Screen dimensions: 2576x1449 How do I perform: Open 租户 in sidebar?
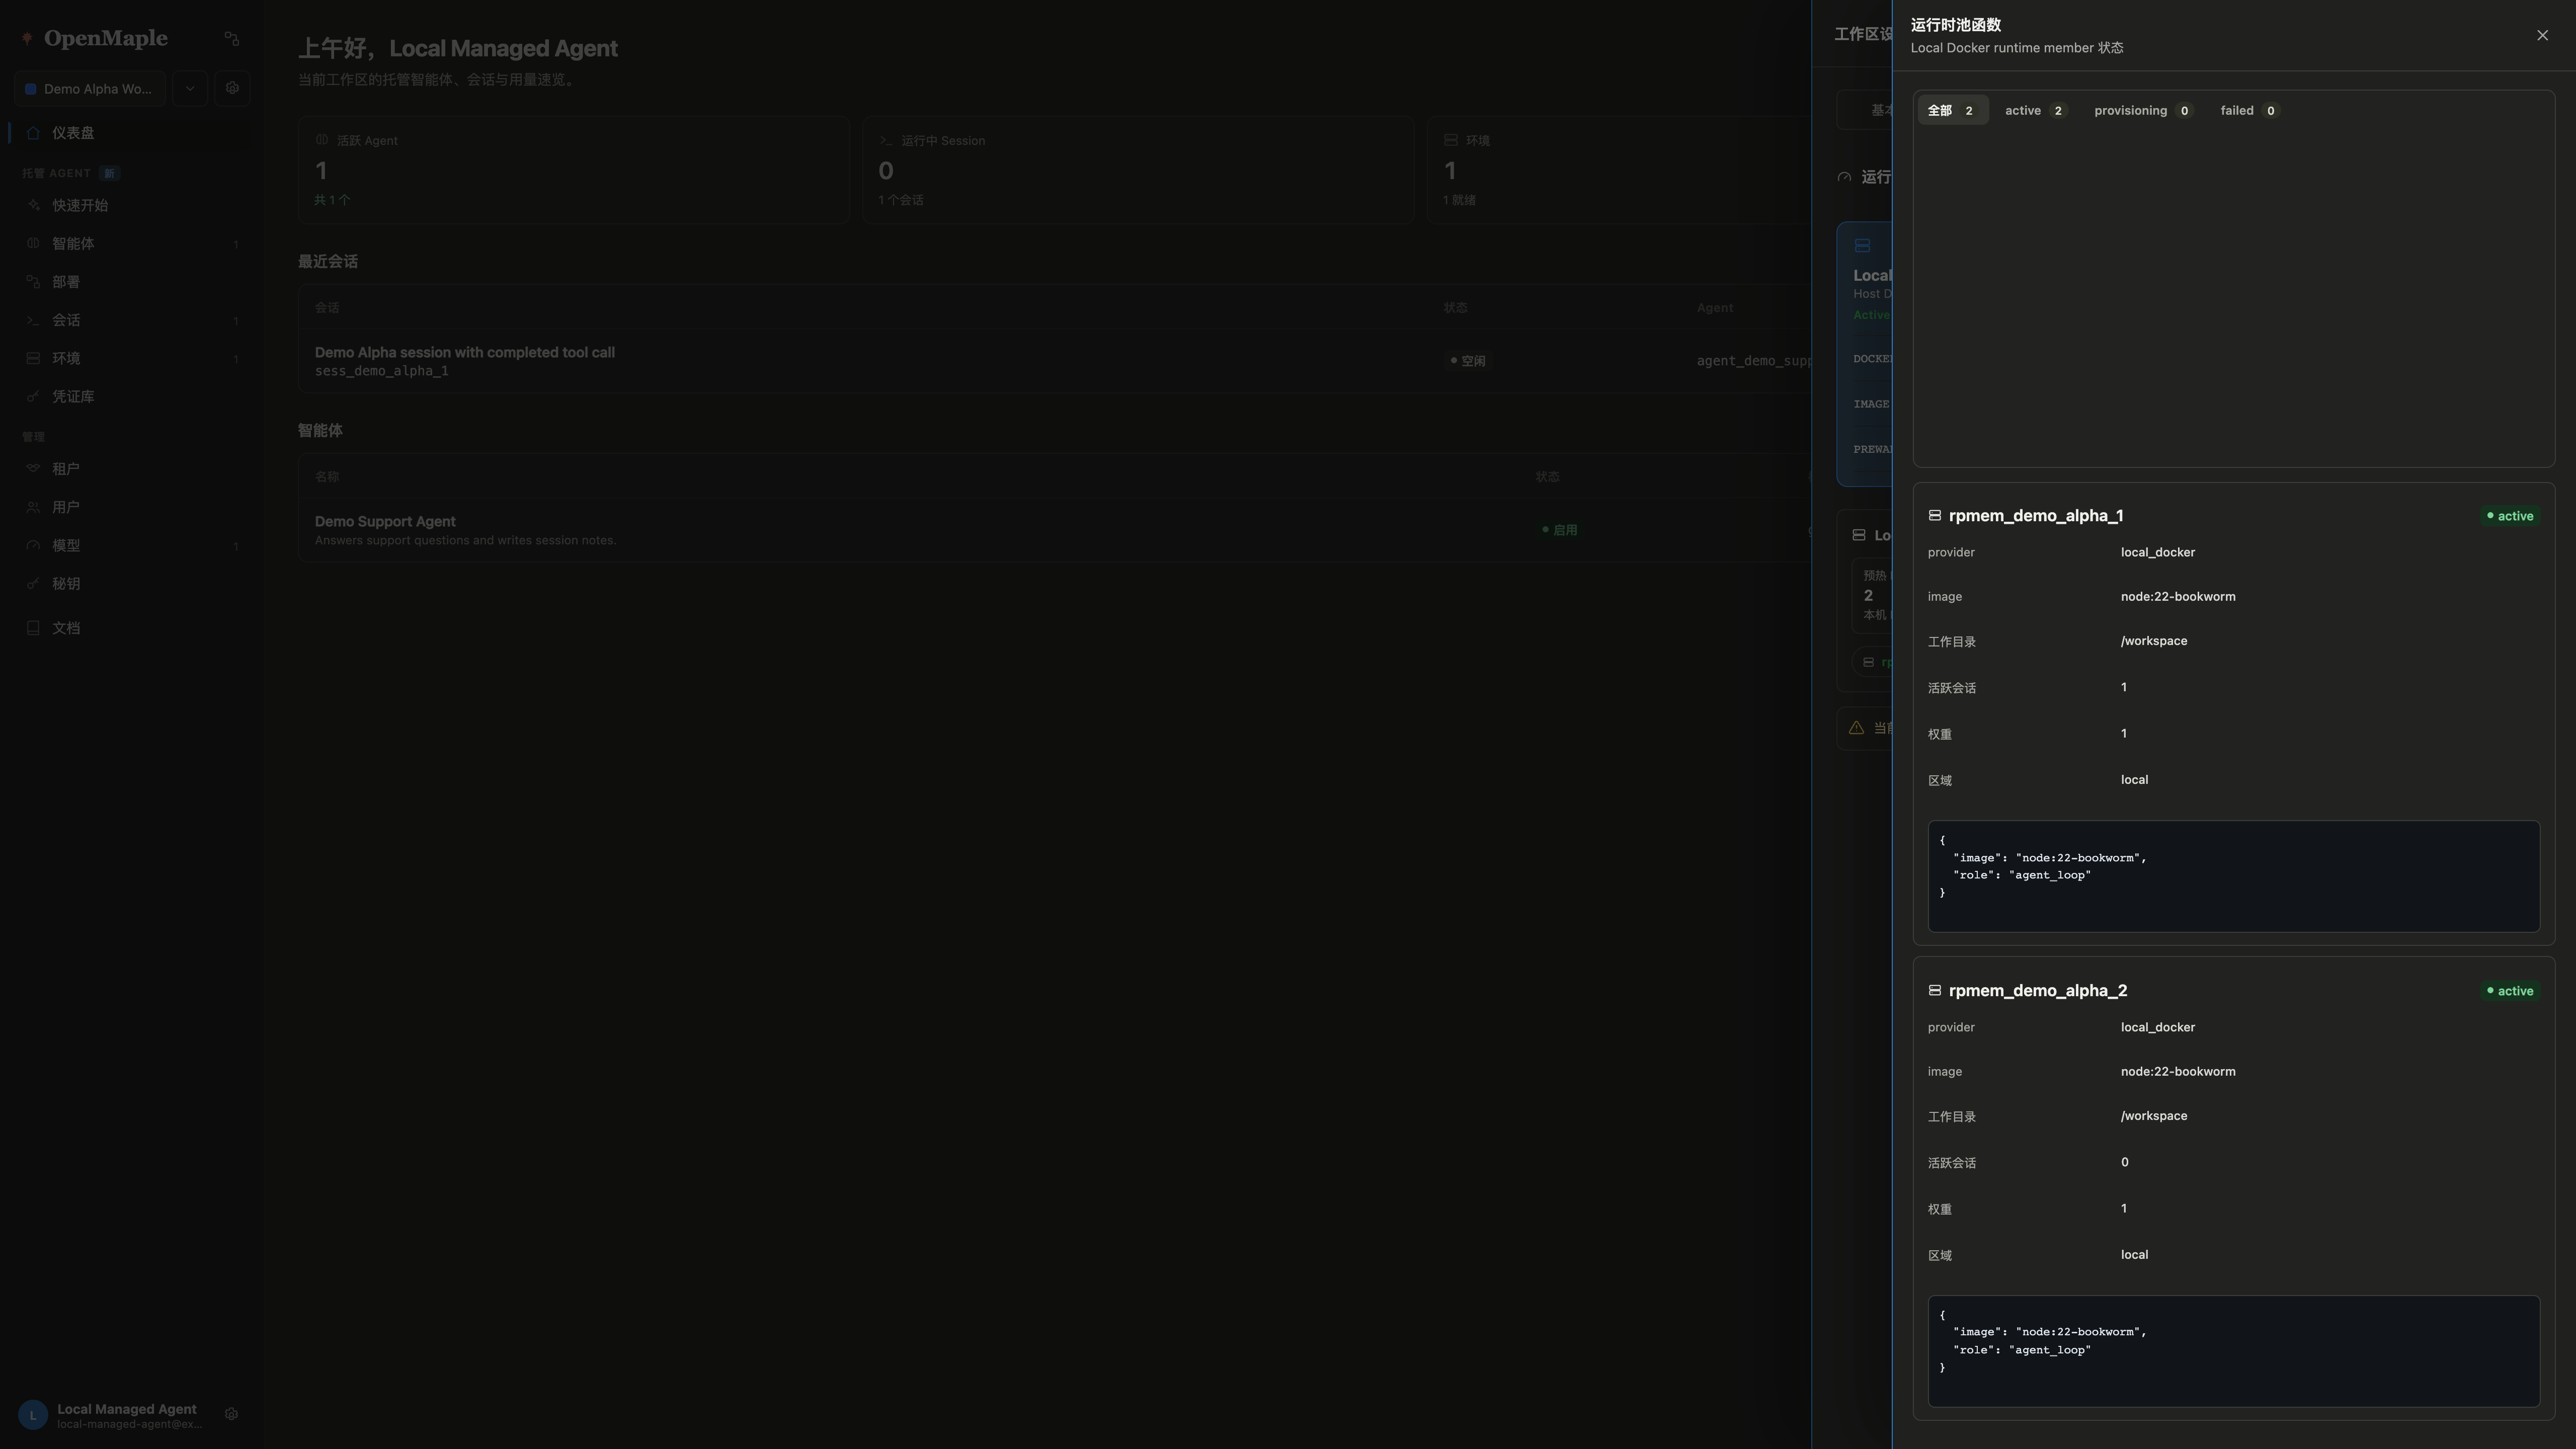[130, 469]
